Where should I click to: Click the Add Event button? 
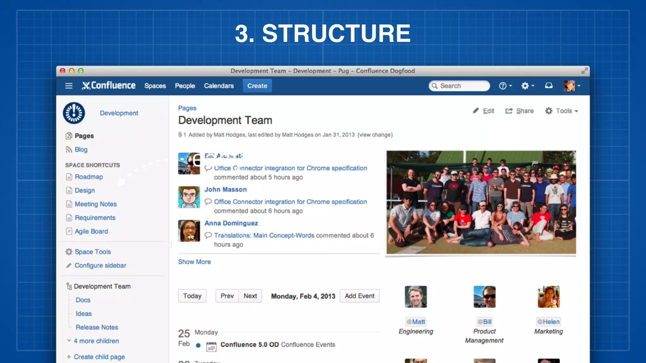[359, 296]
